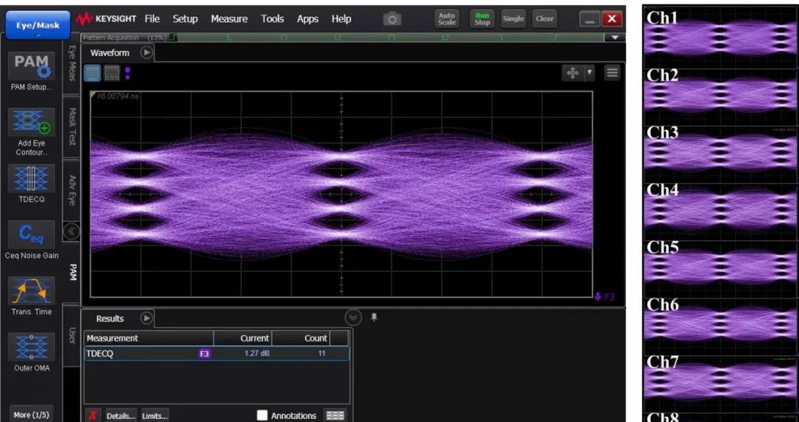The image size is (799, 422).
Task: Select the Ch4 eye diagram thumbnail
Action: 721,211
